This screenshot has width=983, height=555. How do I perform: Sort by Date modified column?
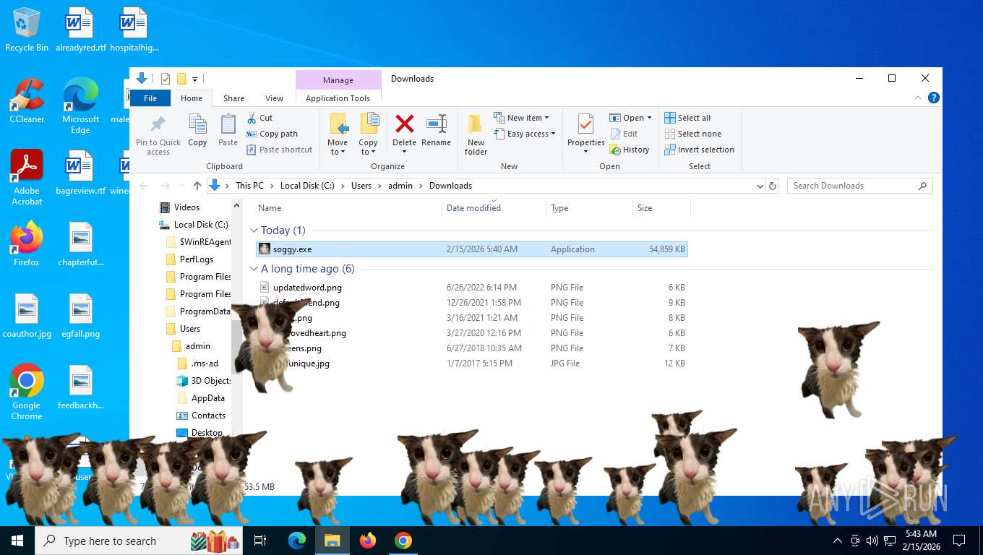pyautogui.click(x=494, y=208)
